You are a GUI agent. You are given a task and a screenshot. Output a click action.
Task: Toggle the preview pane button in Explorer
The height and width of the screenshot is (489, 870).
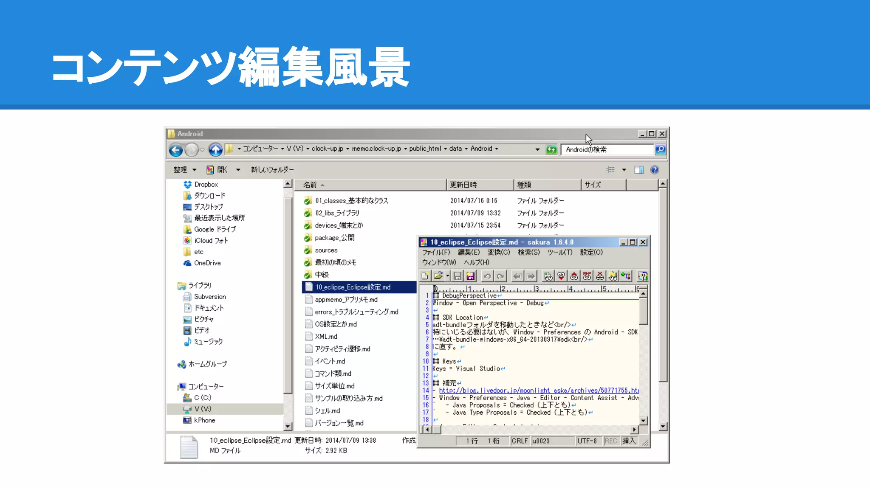638,170
